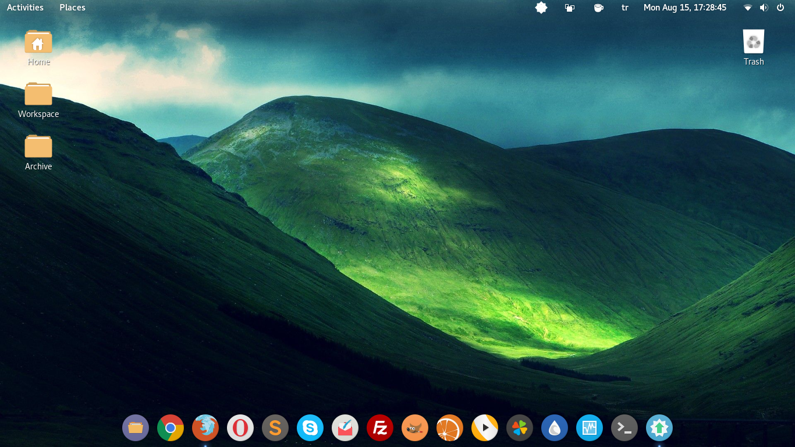Select the Archive folder on desktop
Screen dimensions: 795x447
point(38,152)
